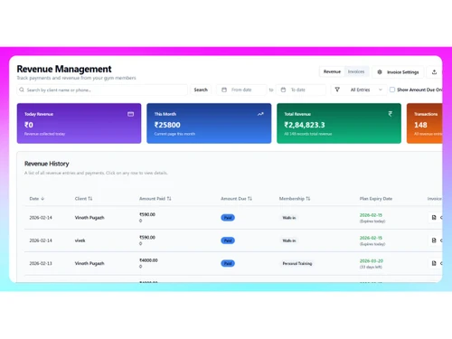452x339 pixels.
Task: Click the gear icon beside Invoice Settings
Action: tap(380, 72)
